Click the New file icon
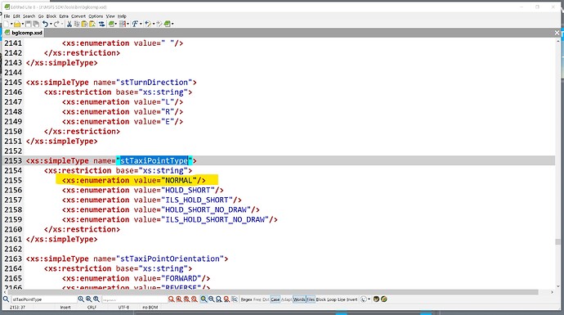The height and width of the screenshot is (315, 564). coord(6,24)
